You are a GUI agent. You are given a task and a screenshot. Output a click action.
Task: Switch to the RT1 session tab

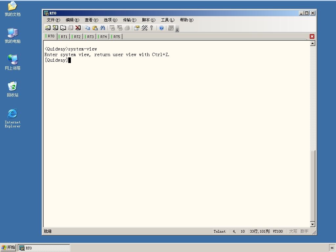tap(64, 37)
